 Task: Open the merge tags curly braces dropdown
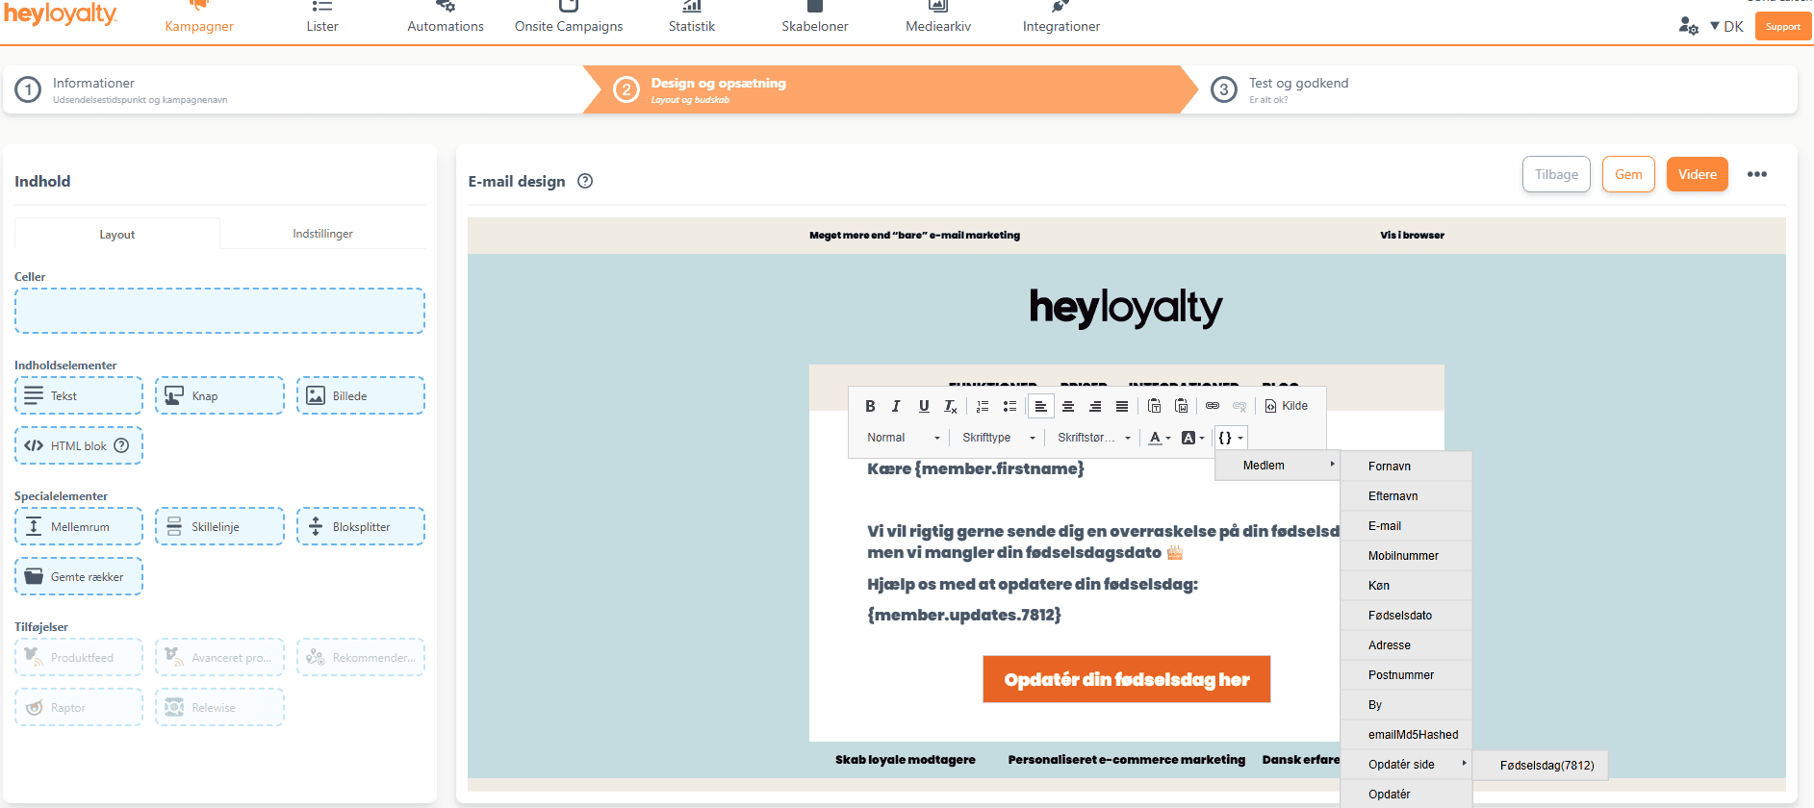point(1231,438)
